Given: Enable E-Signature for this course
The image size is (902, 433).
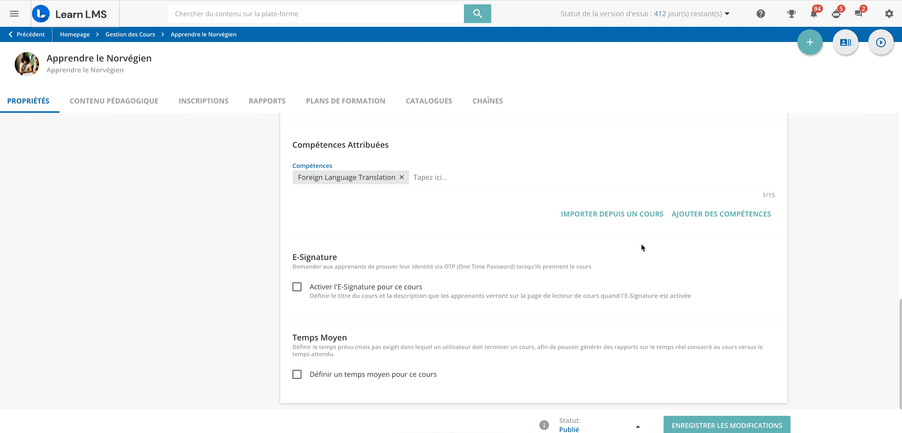Looking at the screenshot, I should [297, 287].
